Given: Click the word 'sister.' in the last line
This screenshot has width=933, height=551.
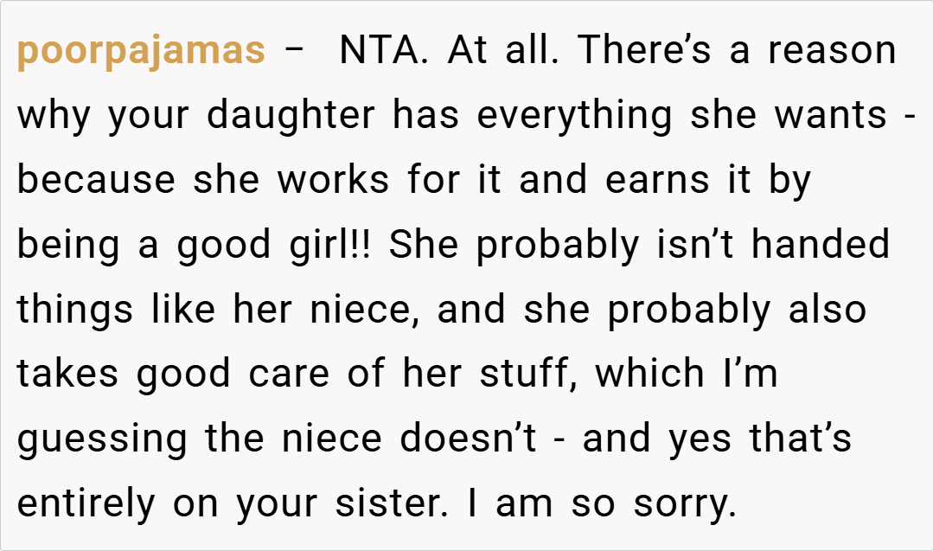Looking at the screenshot, I should (x=393, y=503).
